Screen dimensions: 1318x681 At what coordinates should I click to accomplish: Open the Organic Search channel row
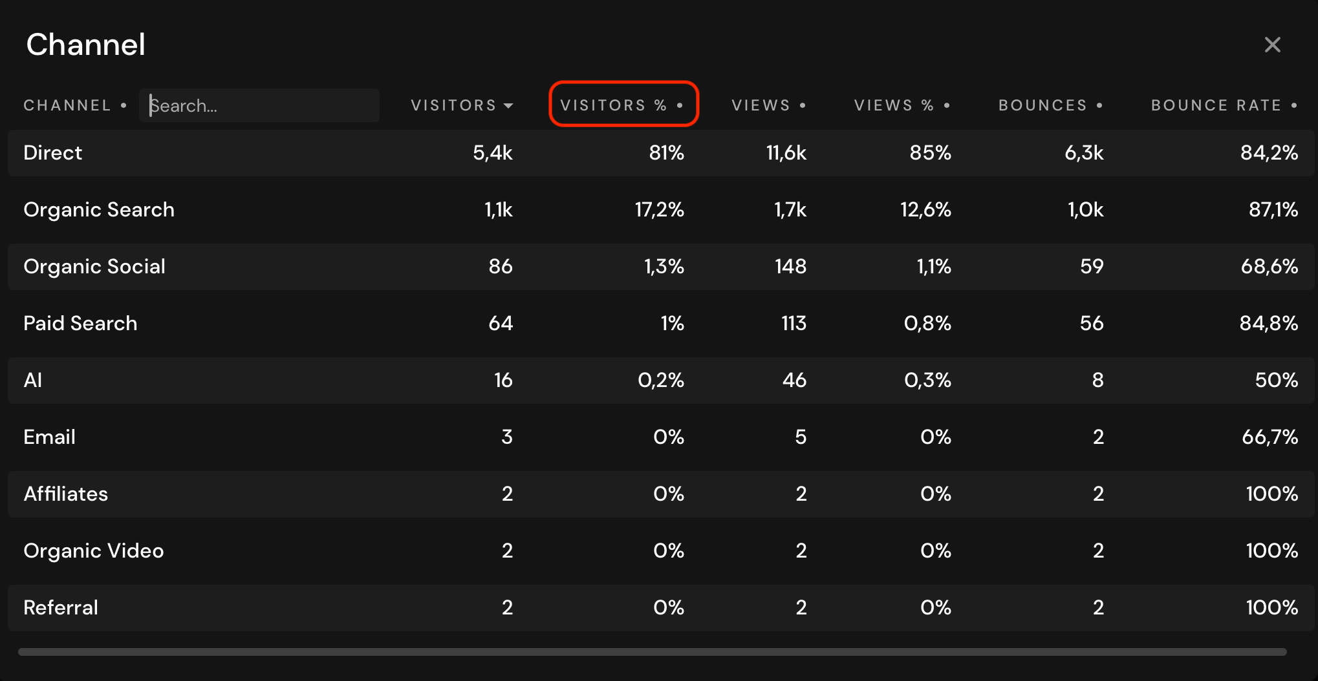click(x=99, y=210)
